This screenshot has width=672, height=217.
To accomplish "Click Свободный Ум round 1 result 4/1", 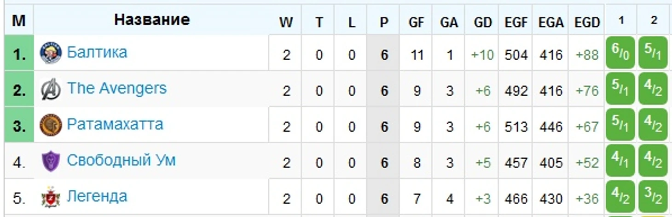I will click(620, 161).
